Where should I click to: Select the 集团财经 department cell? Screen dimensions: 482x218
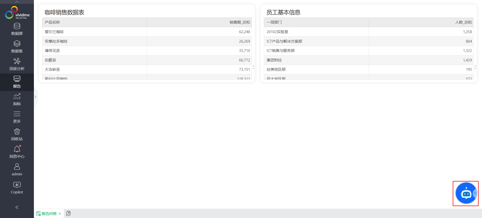click(316, 60)
